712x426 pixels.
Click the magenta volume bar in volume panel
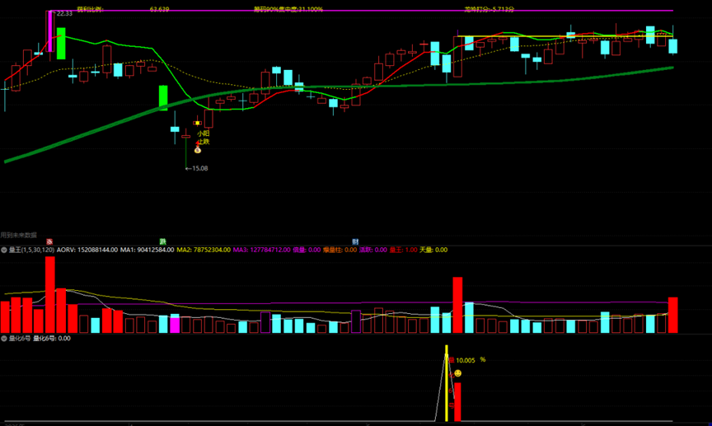pyautogui.click(x=174, y=323)
